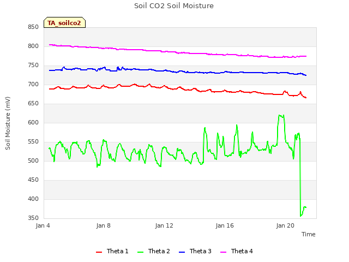349x262 pixels.
Task: Click the Jan 12 x-axis tick label
Action: pos(164,225)
